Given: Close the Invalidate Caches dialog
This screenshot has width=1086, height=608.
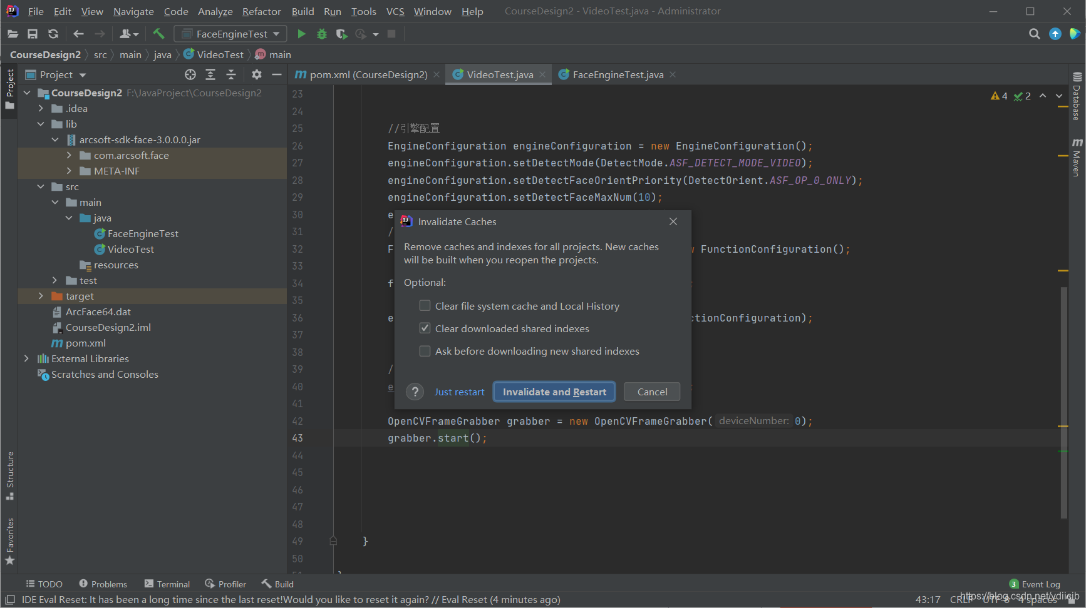Looking at the screenshot, I should tap(673, 221).
